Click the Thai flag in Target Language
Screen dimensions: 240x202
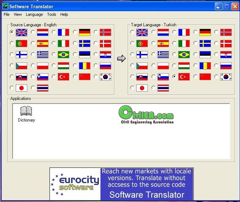tap(163, 88)
